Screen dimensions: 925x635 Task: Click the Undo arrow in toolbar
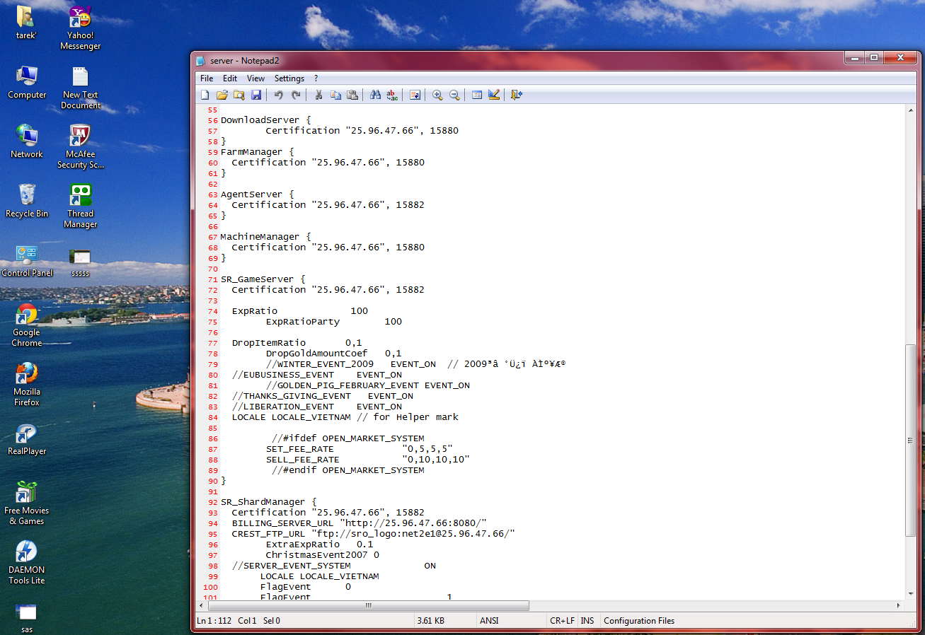click(279, 95)
